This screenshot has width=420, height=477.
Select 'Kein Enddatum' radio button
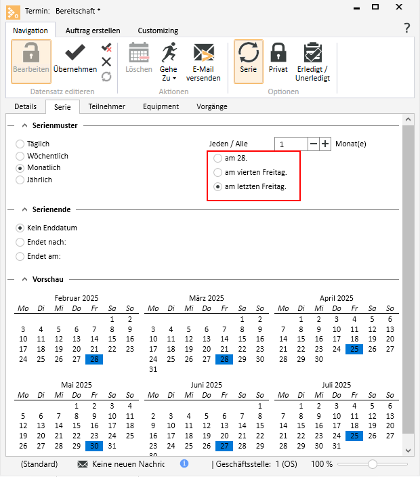click(x=20, y=228)
